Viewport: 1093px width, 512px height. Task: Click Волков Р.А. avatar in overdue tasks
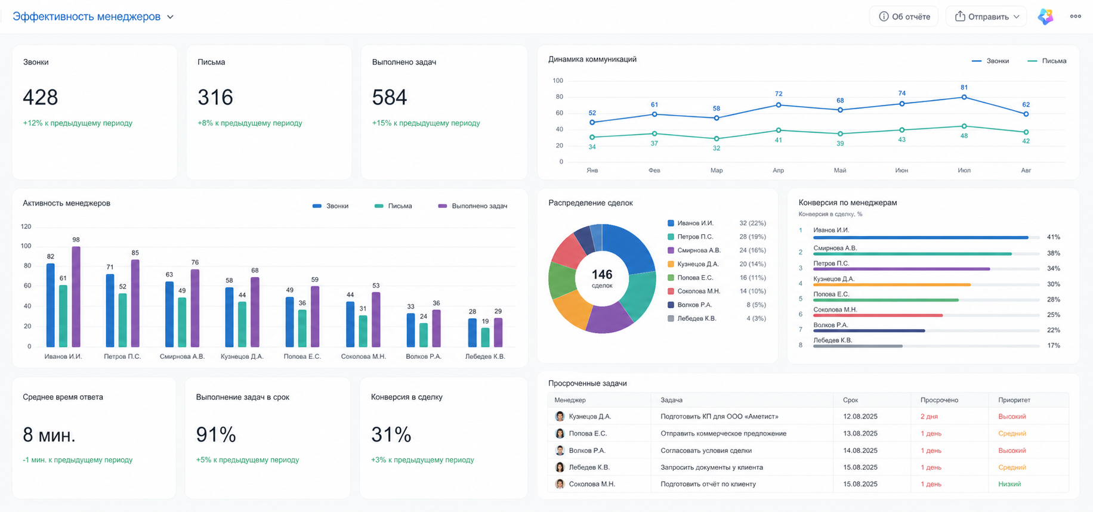pyautogui.click(x=560, y=451)
